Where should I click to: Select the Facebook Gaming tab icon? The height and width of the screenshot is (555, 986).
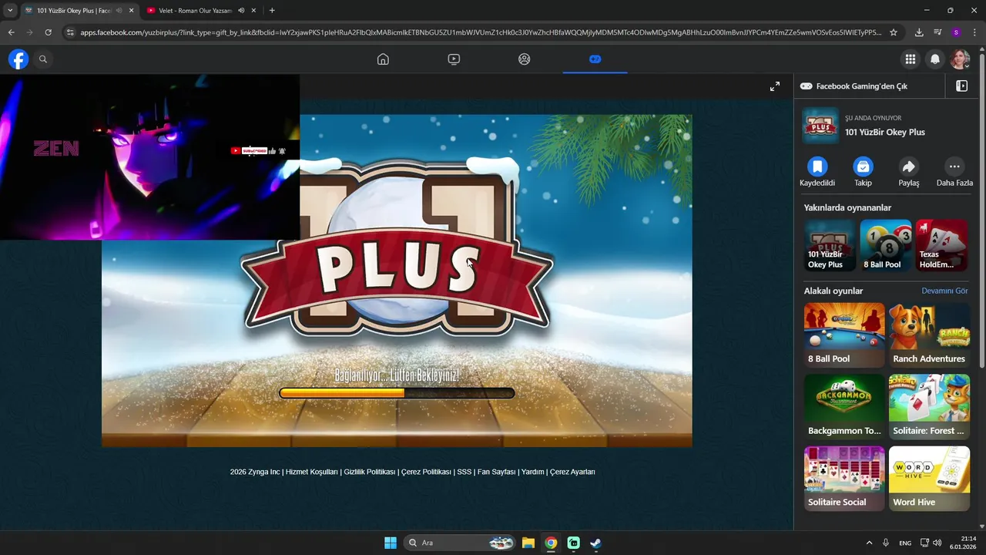tap(595, 59)
